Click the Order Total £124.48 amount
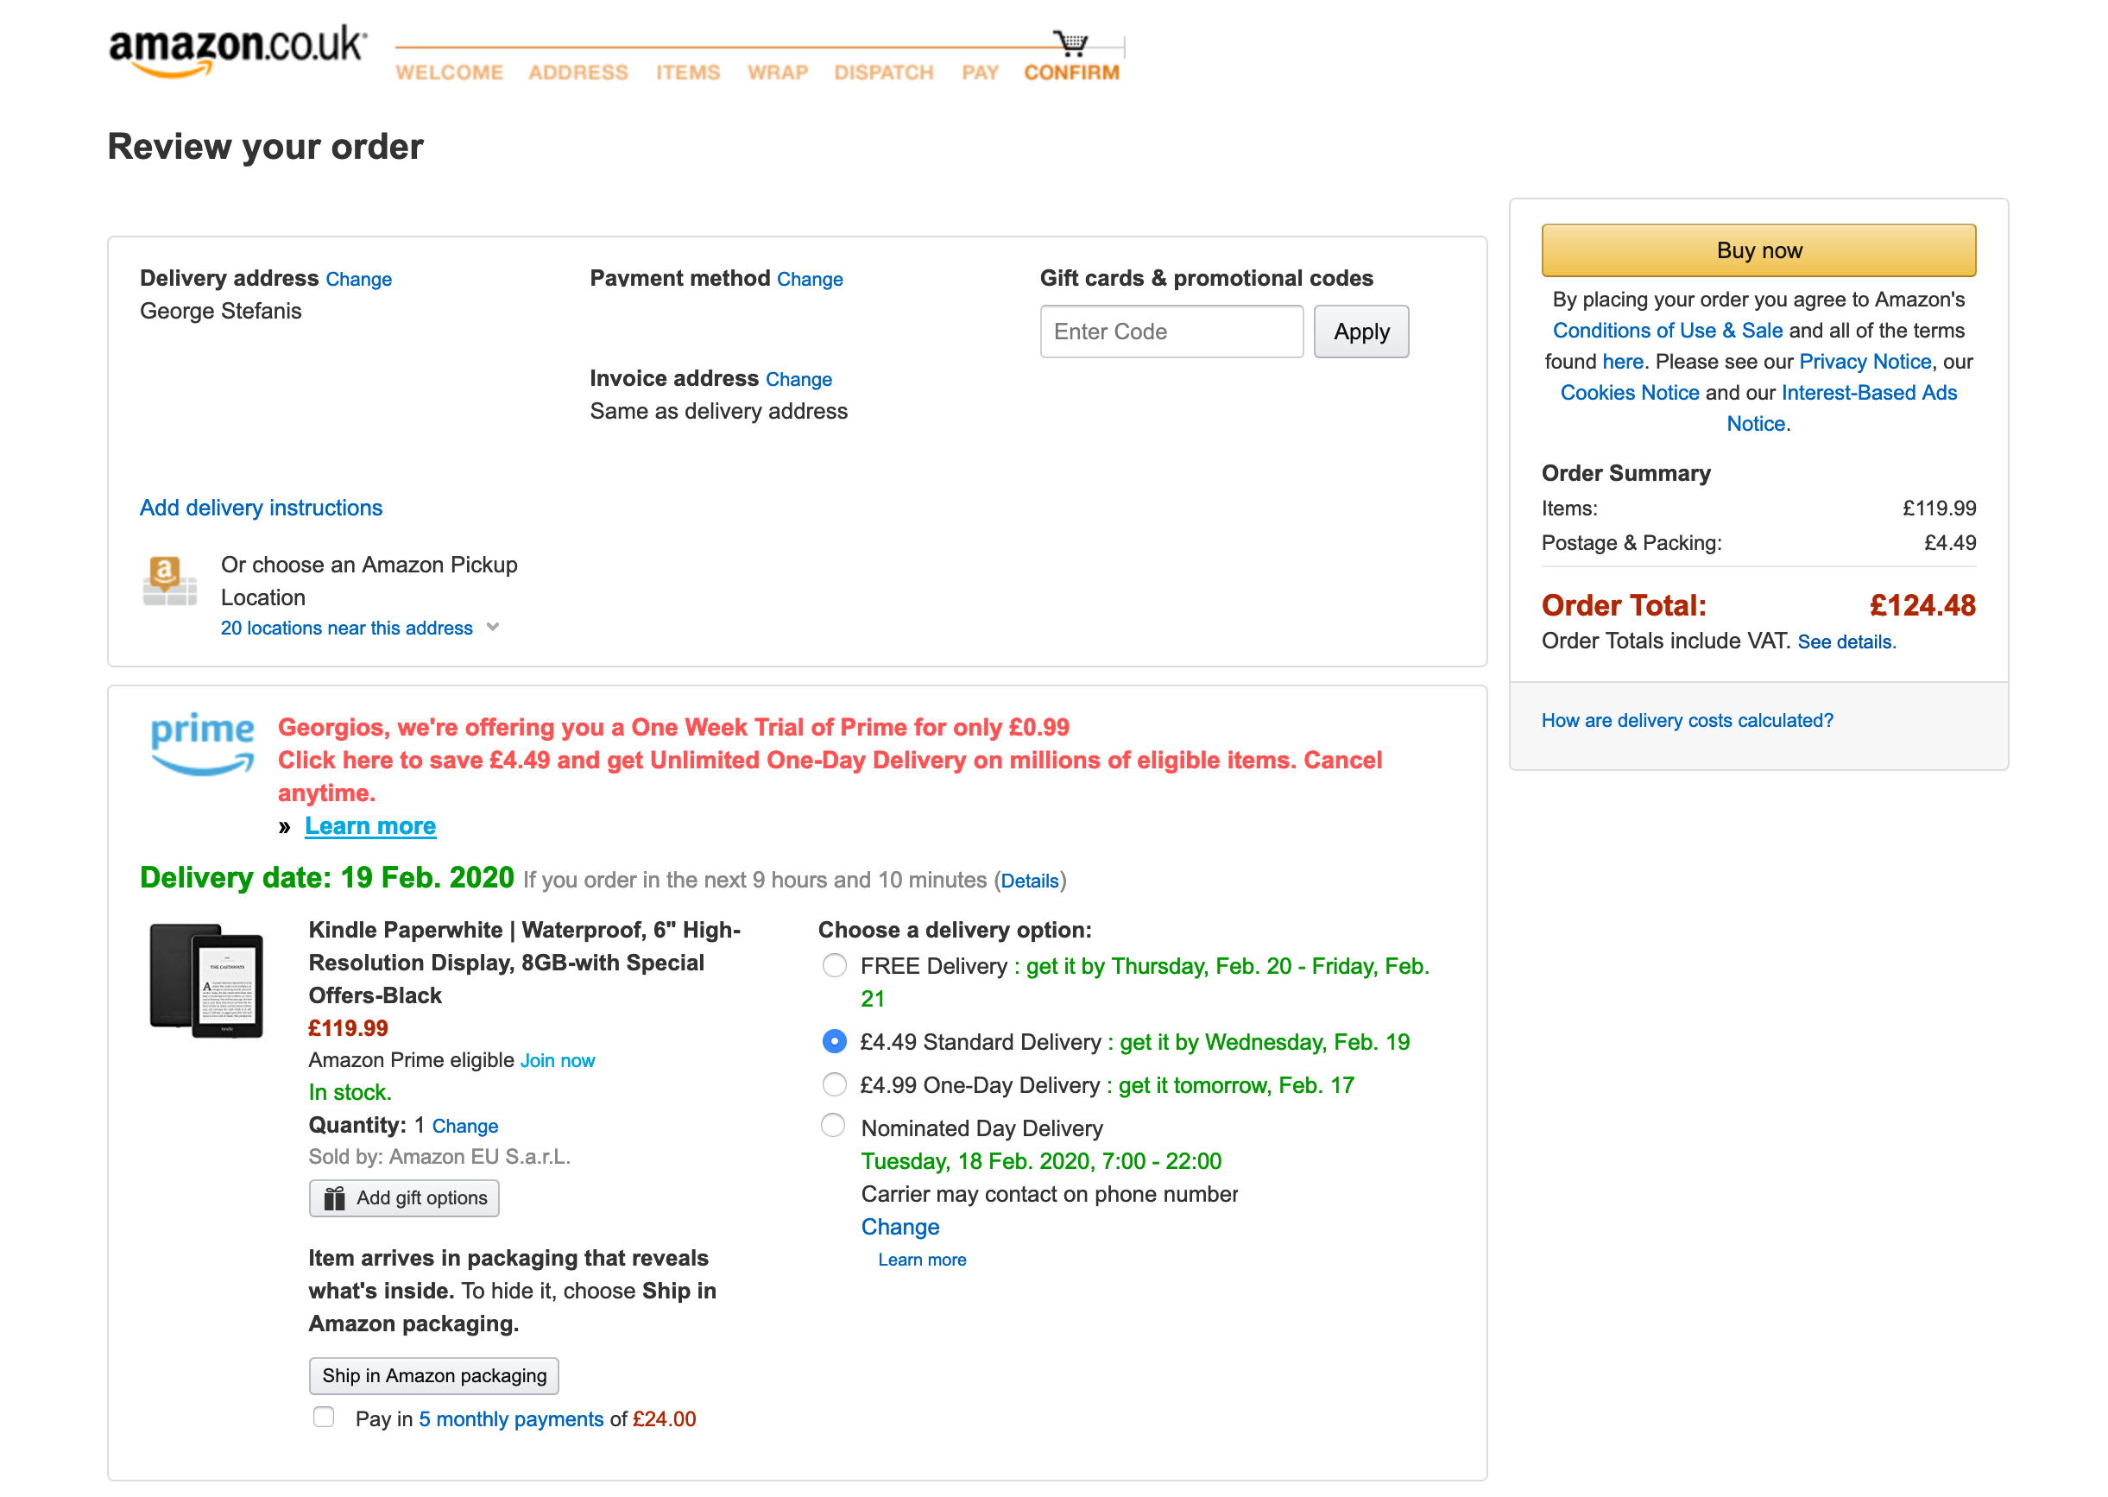Screen dimensions: 2108x1497 pyautogui.click(x=1922, y=604)
